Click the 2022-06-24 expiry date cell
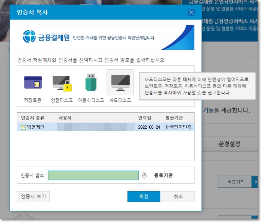 pyautogui.click(x=149, y=127)
